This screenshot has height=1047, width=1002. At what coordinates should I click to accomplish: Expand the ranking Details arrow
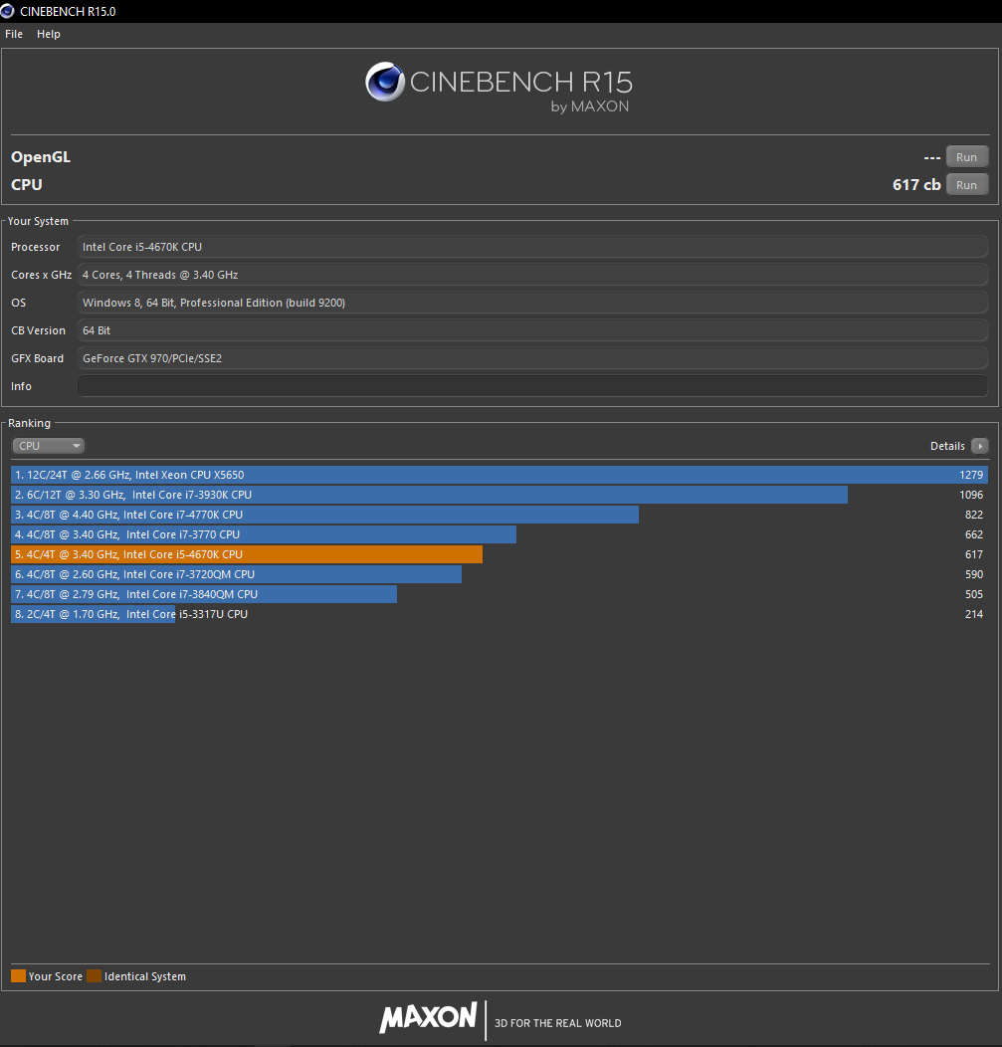coord(979,446)
